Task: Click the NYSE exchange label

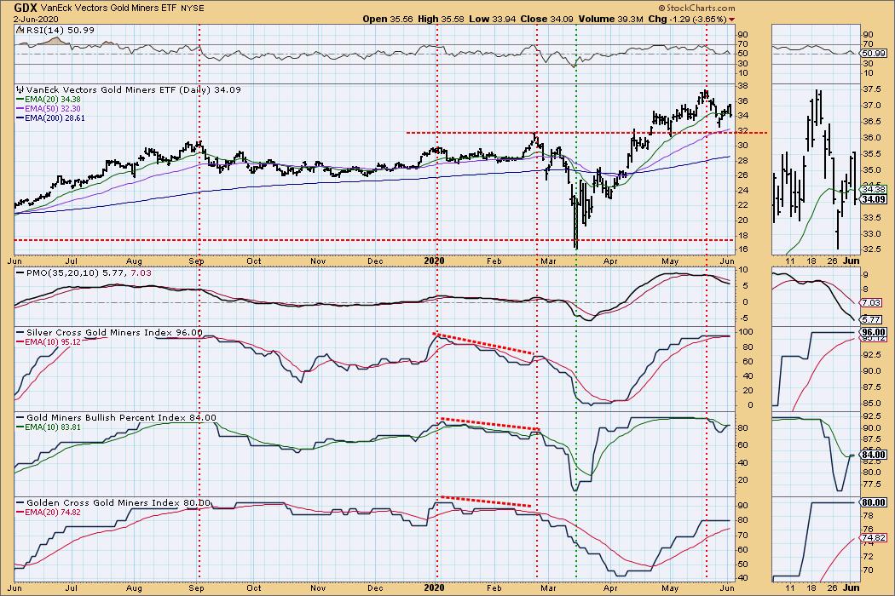Action: point(192,9)
